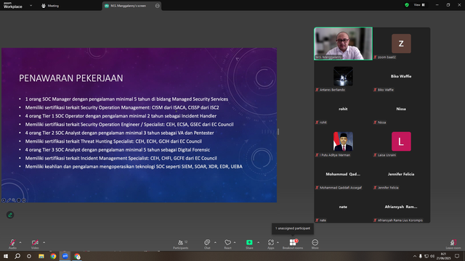Open the Participants panel
The height and width of the screenshot is (261, 465).
pos(181,244)
